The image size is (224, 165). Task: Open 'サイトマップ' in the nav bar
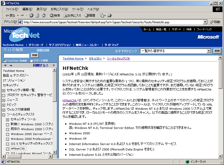(x=111, y=45)
